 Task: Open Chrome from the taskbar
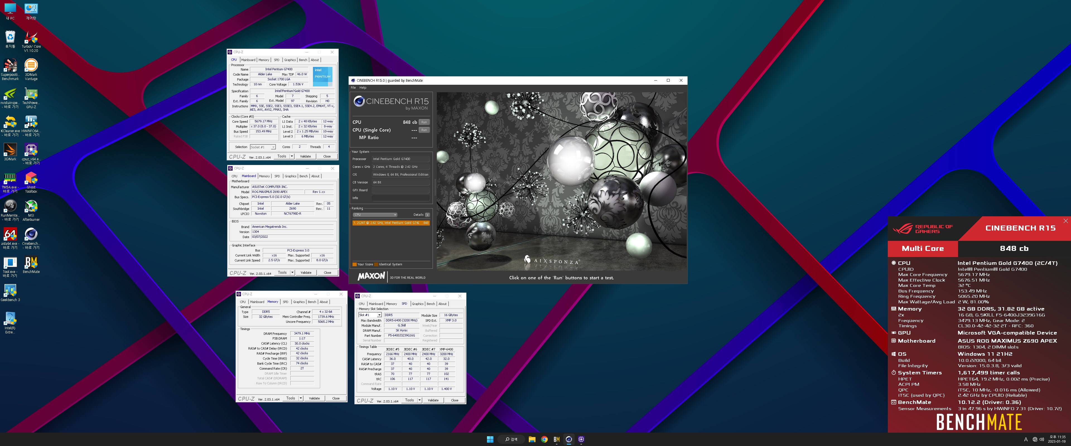point(544,439)
